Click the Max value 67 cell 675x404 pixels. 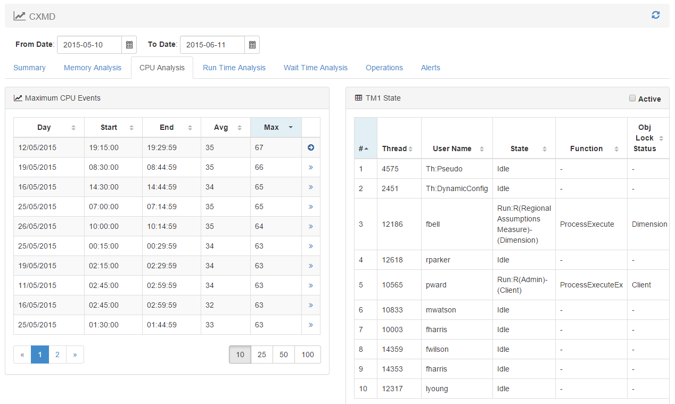tap(276, 147)
